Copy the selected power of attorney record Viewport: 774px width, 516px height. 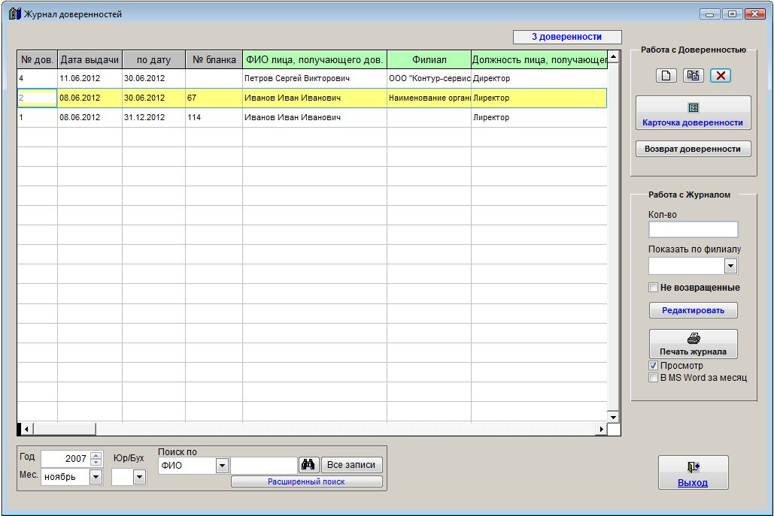693,75
